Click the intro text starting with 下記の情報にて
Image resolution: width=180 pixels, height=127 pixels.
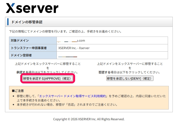(65, 32)
